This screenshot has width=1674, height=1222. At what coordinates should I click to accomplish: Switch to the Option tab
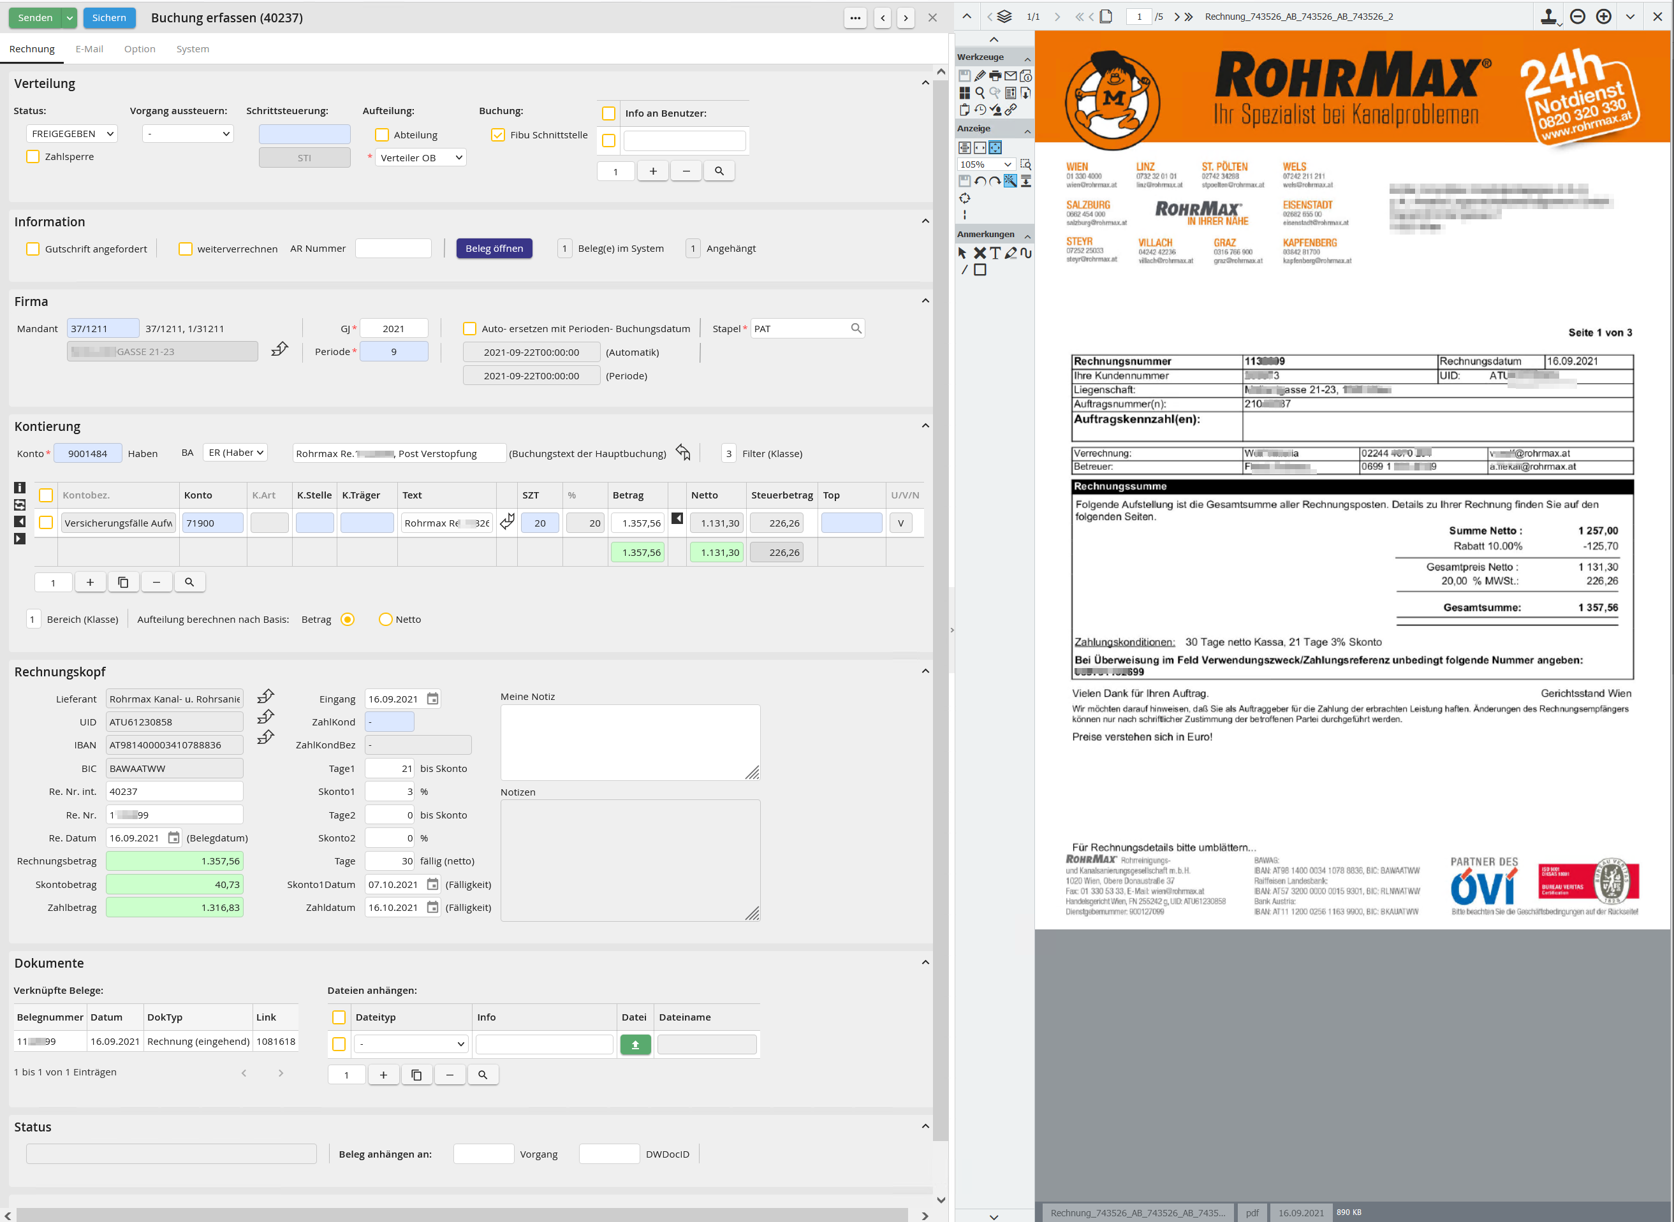pyautogui.click(x=140, y=49)
